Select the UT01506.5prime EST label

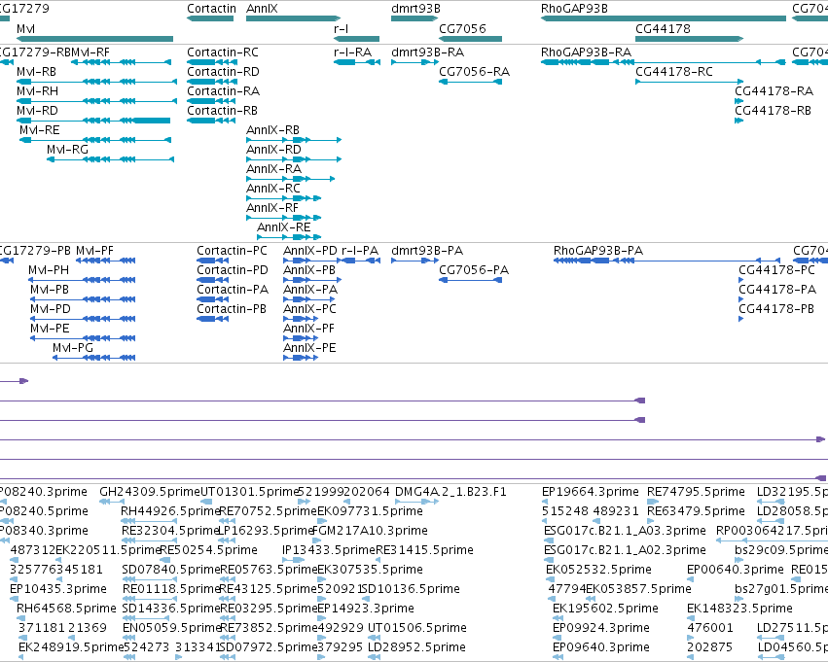tap(417, 627)
